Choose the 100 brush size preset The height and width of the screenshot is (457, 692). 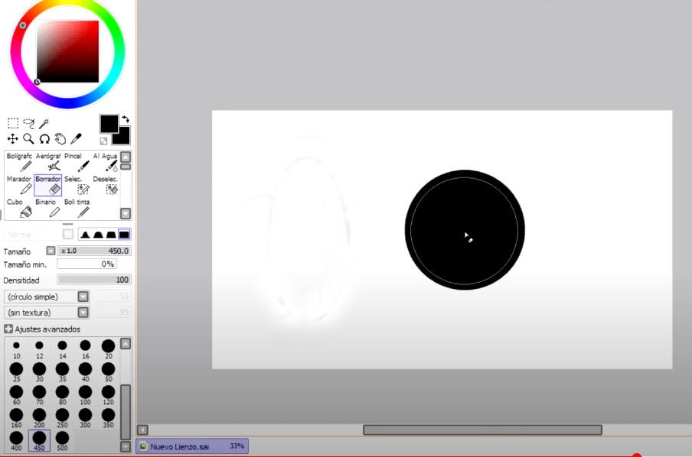click(85, 394)
